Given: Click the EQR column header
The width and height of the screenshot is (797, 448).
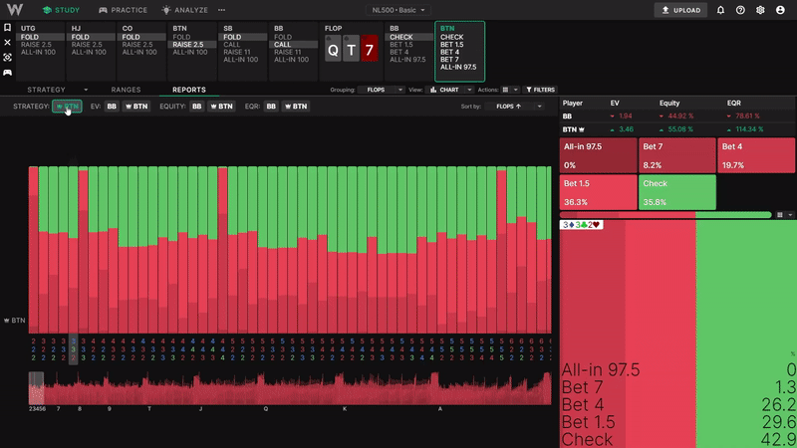Looking at the screenshot, I should [733, 104].
